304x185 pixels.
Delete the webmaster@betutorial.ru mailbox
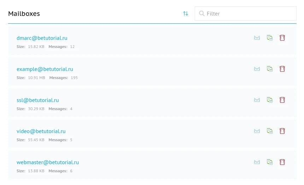pos(282,162)
